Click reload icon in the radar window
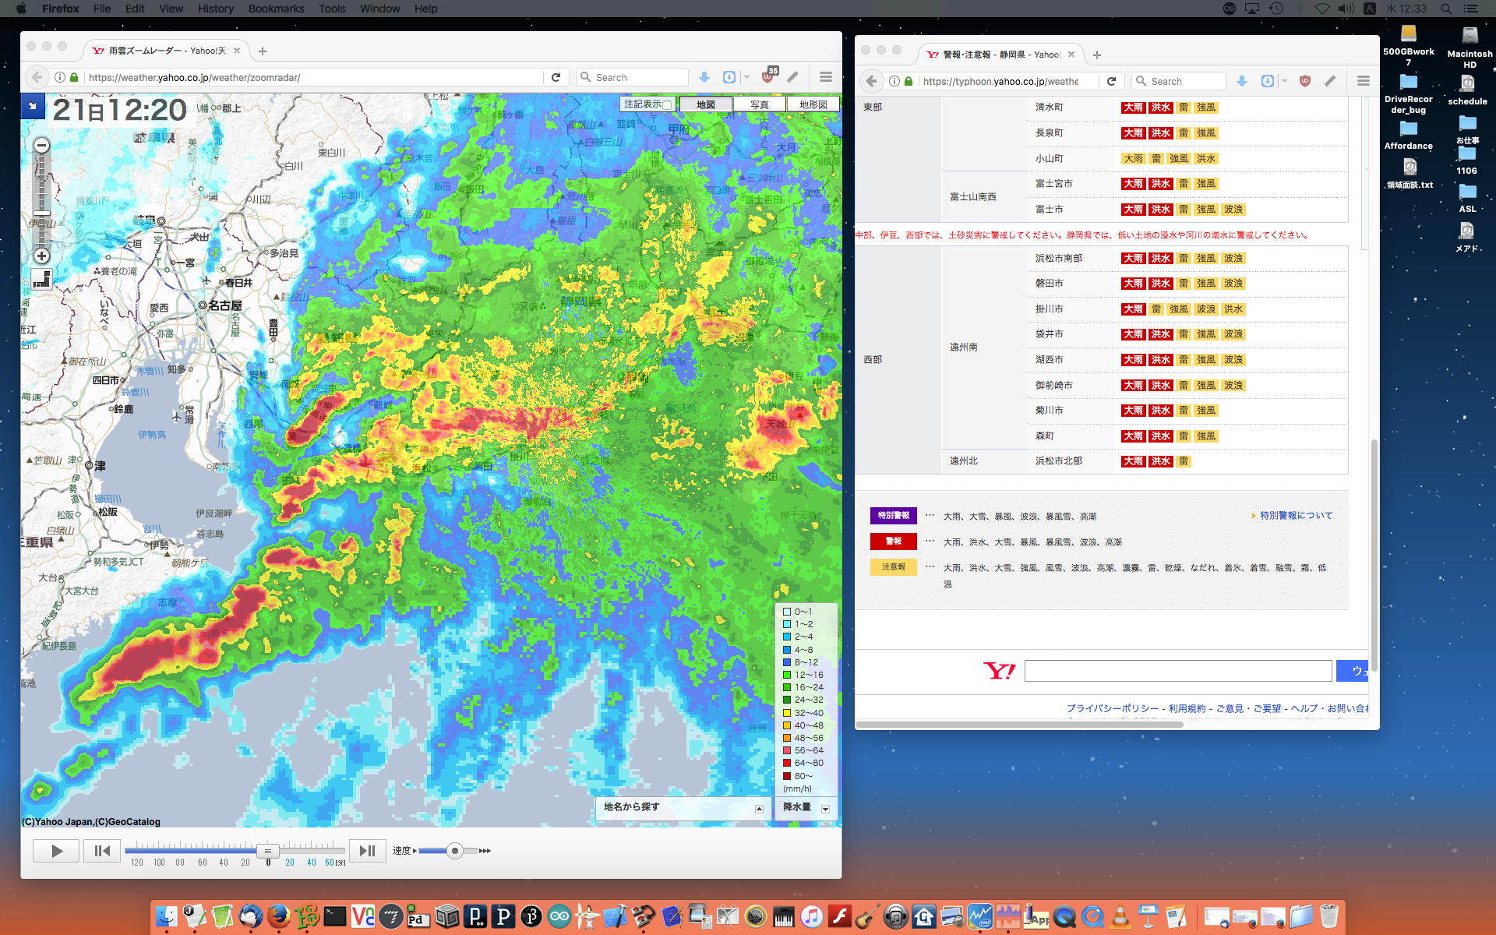 556,77
